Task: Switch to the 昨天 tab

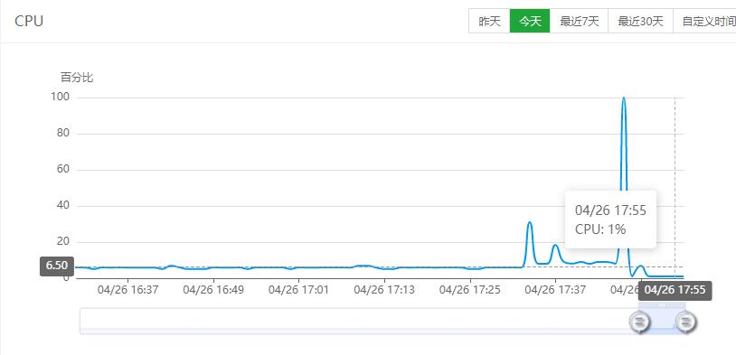Action: [x=489, y=21]
